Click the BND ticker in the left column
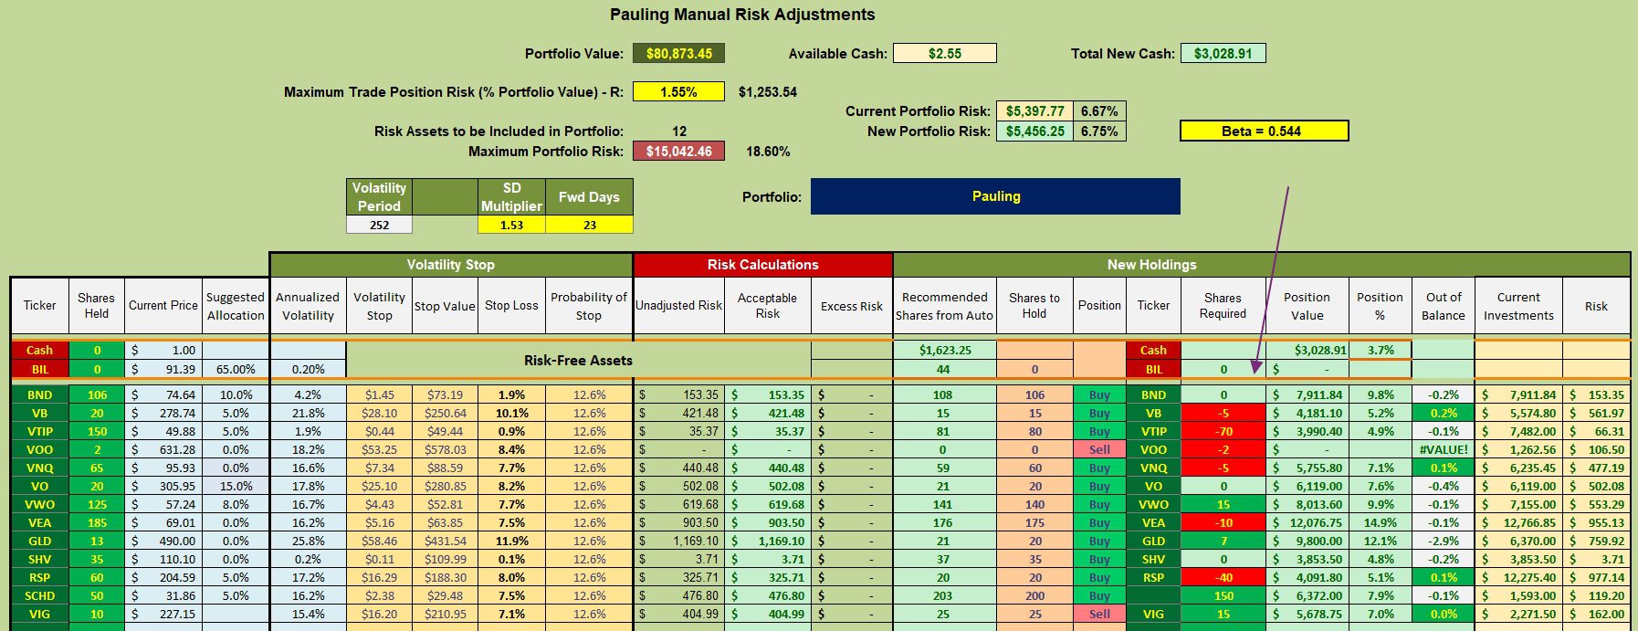The image size is (1638, 631). pos(40,395)
